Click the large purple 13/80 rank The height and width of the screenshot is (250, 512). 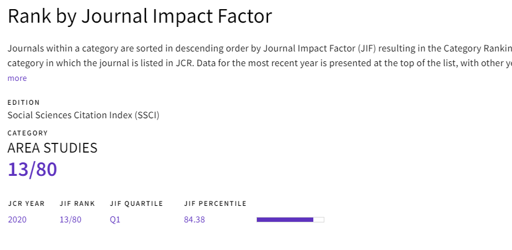click(32, 169)
